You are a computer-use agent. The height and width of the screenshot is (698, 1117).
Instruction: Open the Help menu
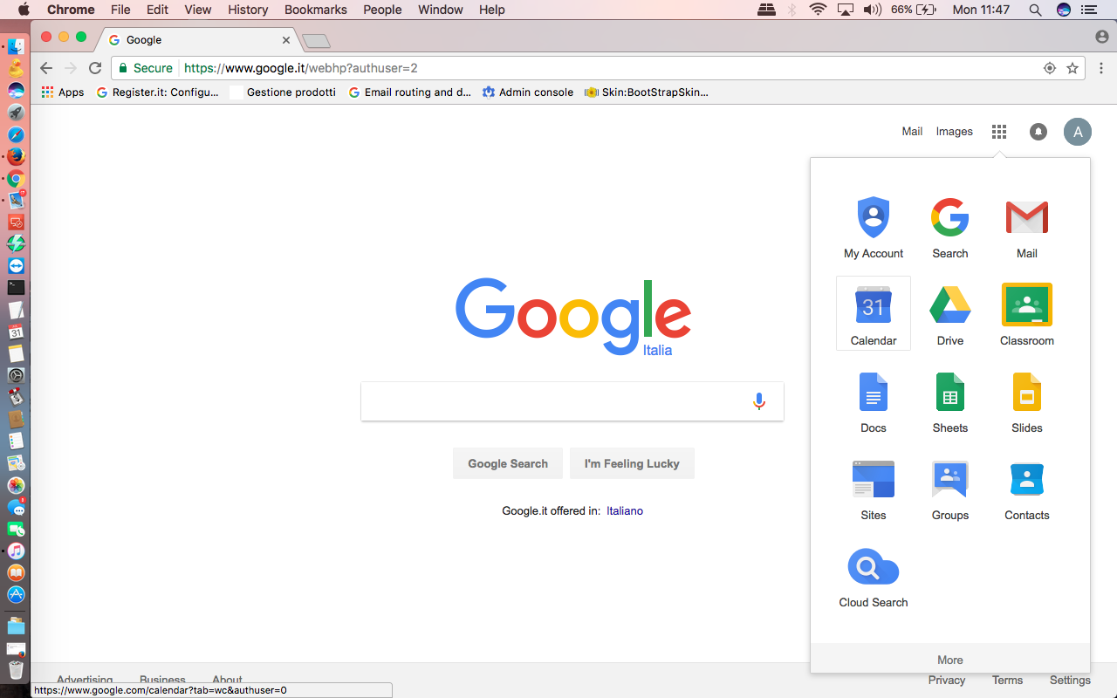[492, 10]
